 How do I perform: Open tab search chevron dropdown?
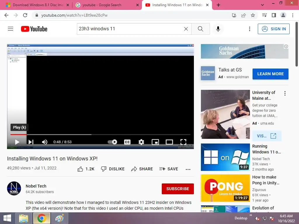coord(263,5)
